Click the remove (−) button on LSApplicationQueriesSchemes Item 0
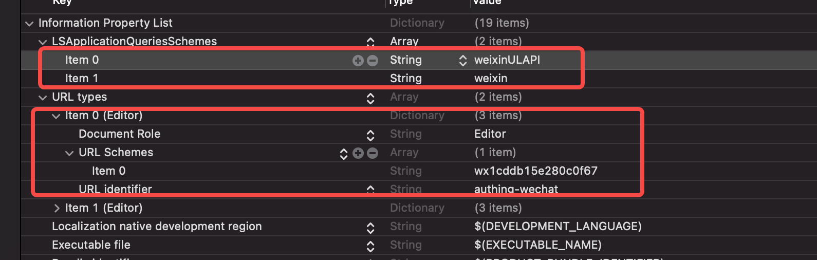This screenshot has width=817, height=260. (x=373, y=61)
